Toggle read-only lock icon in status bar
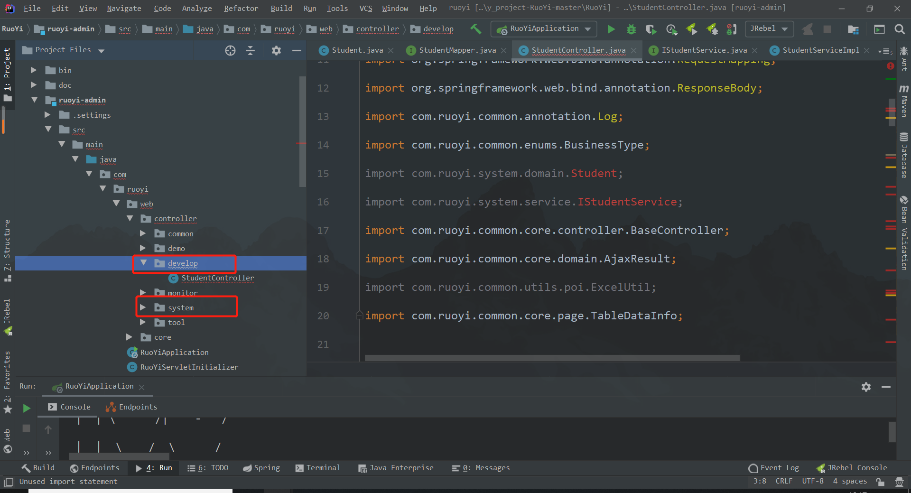Screen dimensions: 911x493 pyautogui.click(x=880, y=482)
